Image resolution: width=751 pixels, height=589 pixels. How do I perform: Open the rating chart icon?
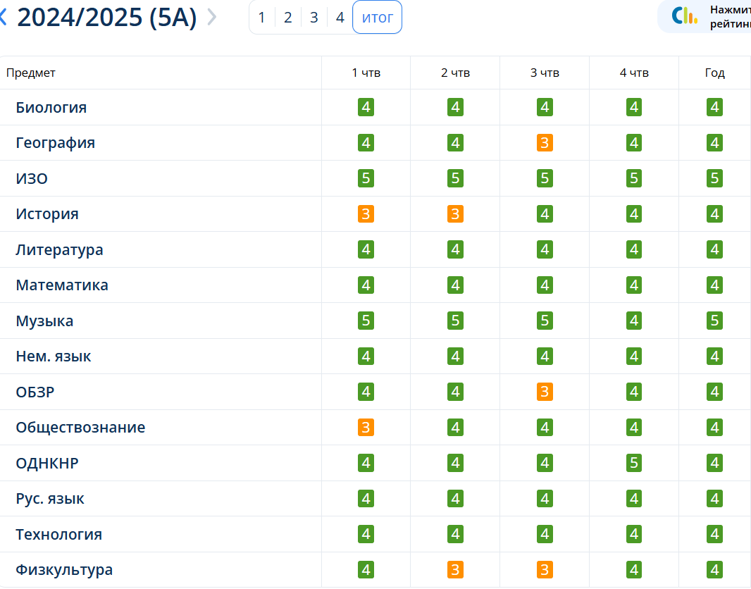685,15
